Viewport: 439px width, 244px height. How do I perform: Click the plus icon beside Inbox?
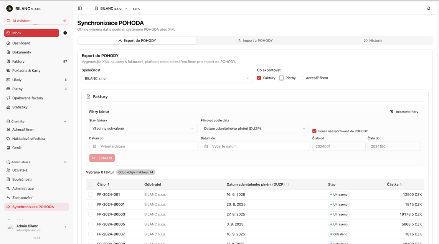(x=65, y=33)
